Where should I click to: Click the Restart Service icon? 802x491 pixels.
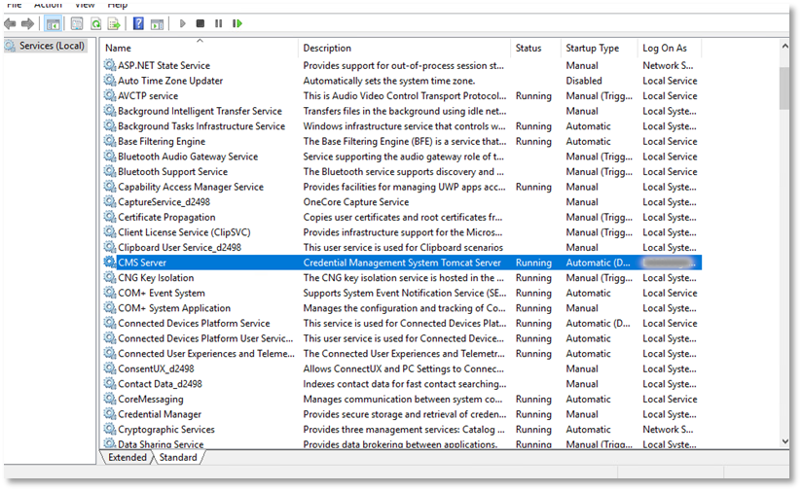pos(237,23)
